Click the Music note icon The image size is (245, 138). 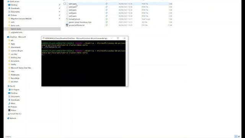coord(9,103)
